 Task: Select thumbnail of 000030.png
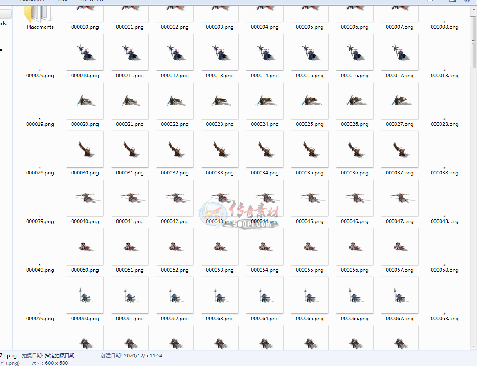pyautogui.click(x=85, y=149)
